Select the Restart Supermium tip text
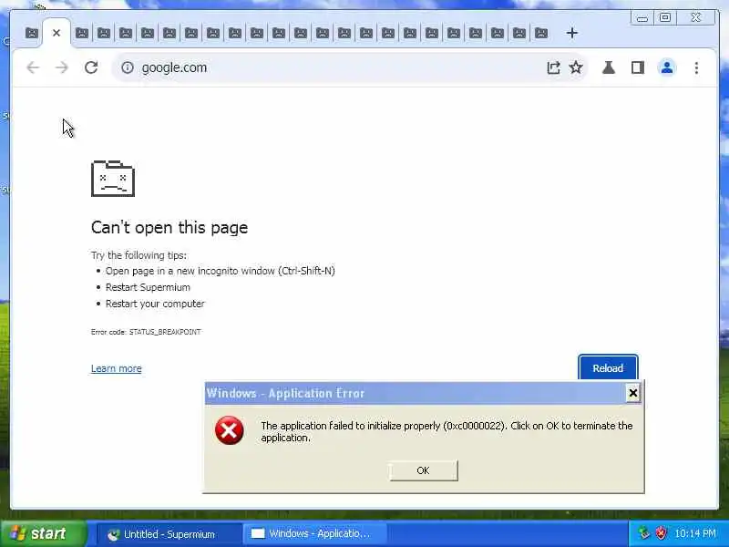This screenshot has height=547, width=729. tap(148, 287)
